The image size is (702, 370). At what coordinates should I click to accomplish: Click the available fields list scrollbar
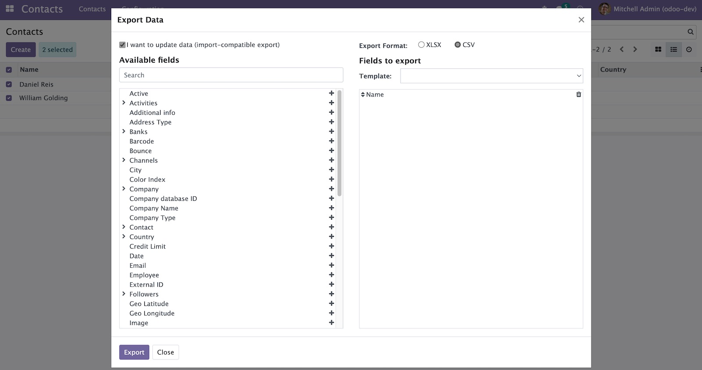[340, 143]
